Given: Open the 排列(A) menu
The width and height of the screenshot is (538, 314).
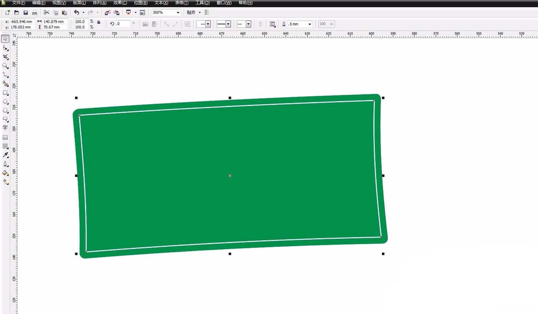Looking at the screenshot, I should tap(100, 3).
